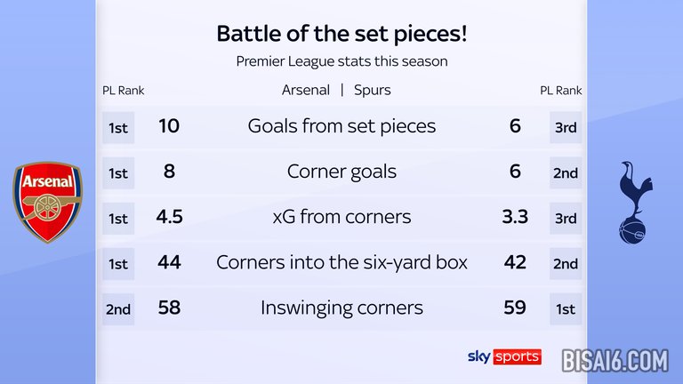
Task: Click the Sky Sports logo
Action: [504, 356]
